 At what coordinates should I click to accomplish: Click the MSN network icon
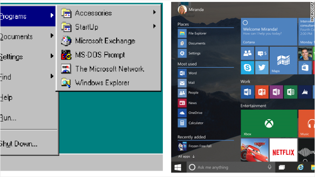click(x=66, y=69)
